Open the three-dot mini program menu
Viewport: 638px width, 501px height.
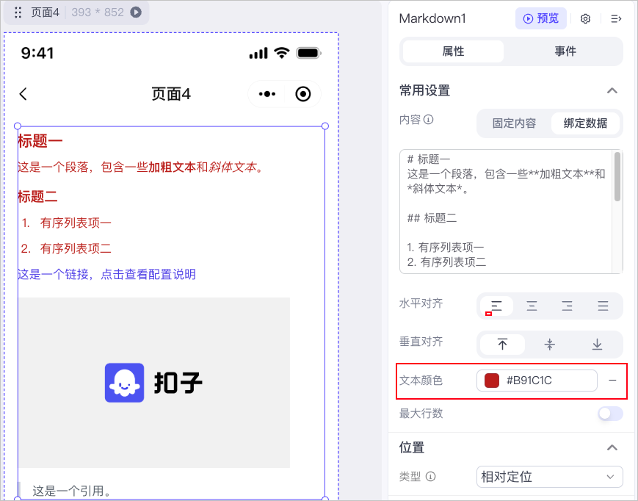pos(267,94)
